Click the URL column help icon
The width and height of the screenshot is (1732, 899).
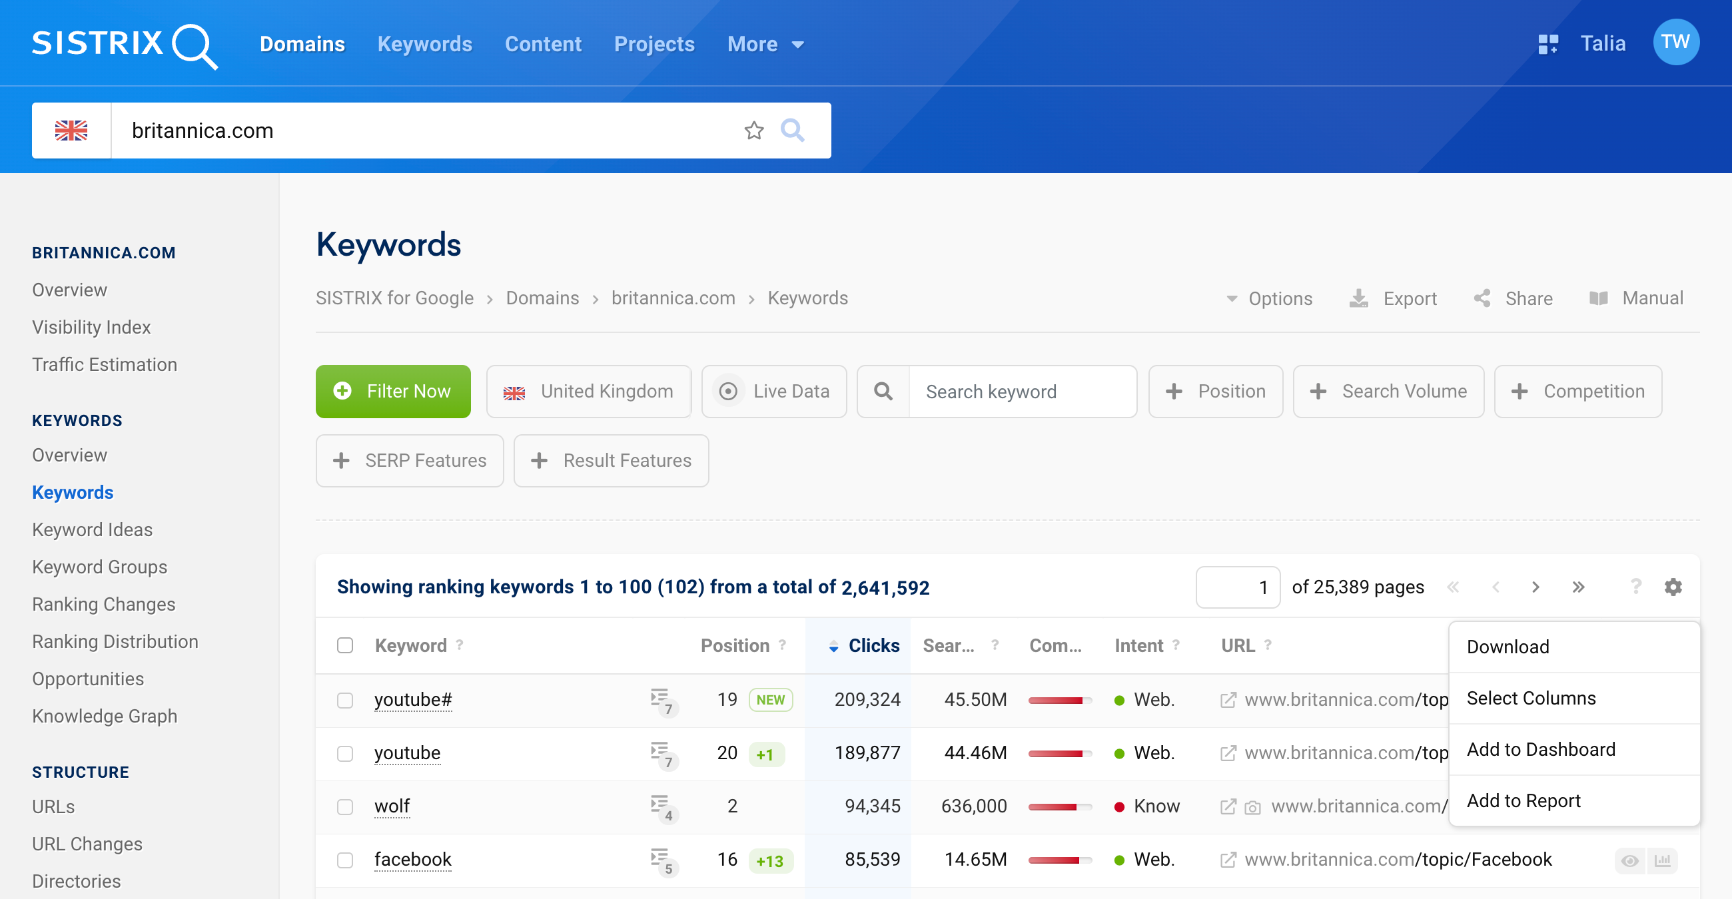tap(1268, 645)
